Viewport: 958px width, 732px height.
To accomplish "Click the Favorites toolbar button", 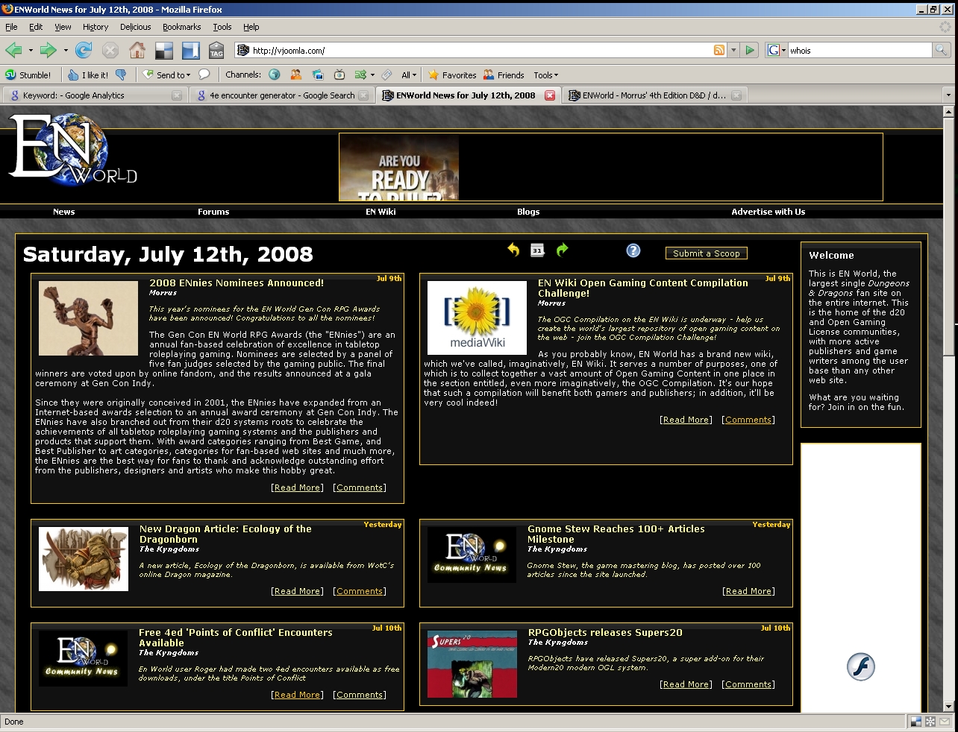I will [451, 75].
